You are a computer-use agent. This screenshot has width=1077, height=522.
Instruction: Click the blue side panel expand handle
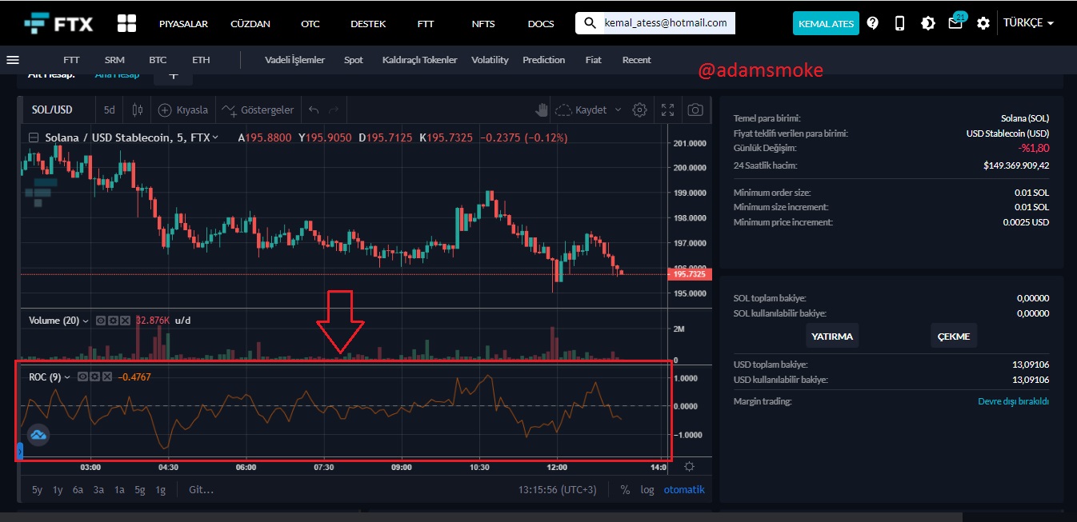tap(19, 452)
